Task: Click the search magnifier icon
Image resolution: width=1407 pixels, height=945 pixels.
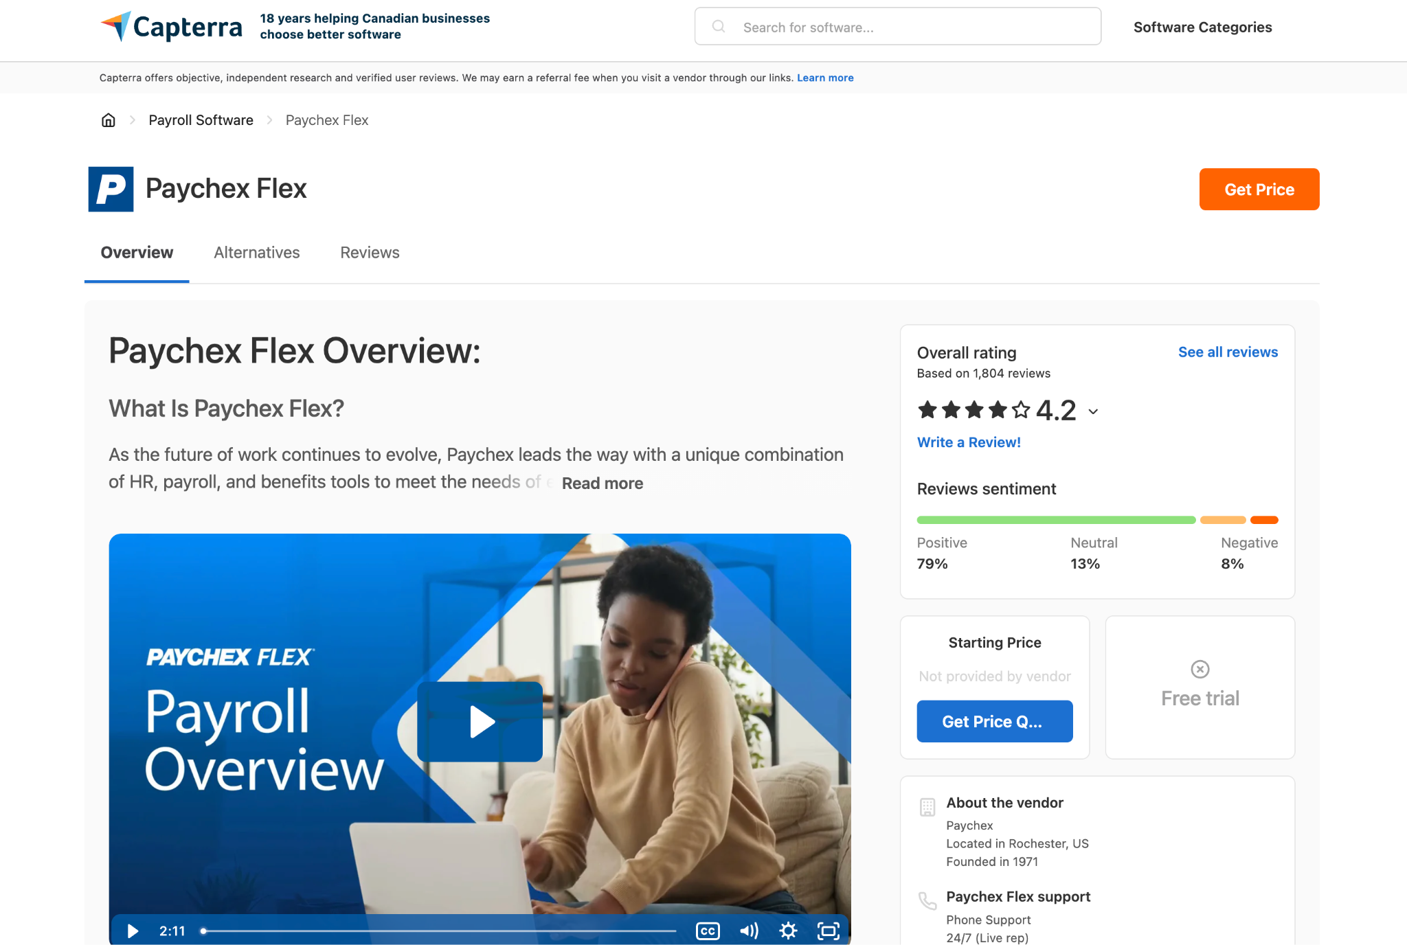Action: click(719, 27)
